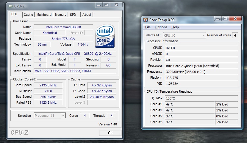
Task: Click the CPUID value '0x6FB'
Action: [201, 48]
